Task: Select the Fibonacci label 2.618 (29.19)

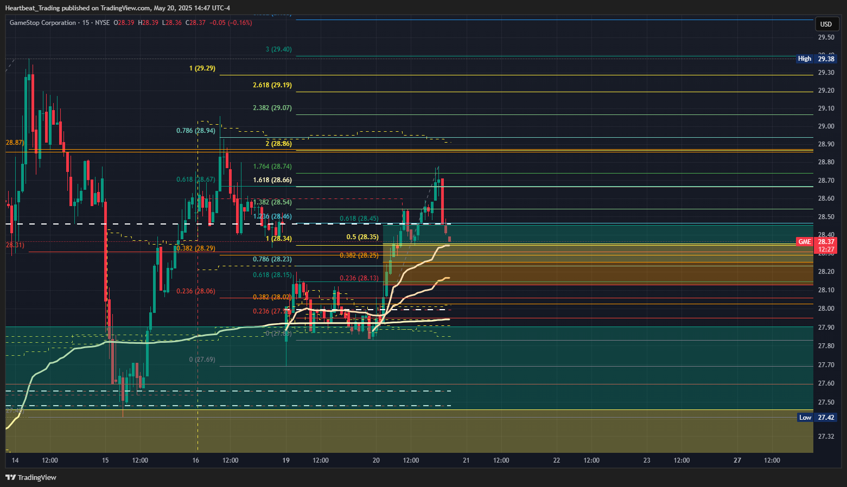Action: click(x=272, y=85)
